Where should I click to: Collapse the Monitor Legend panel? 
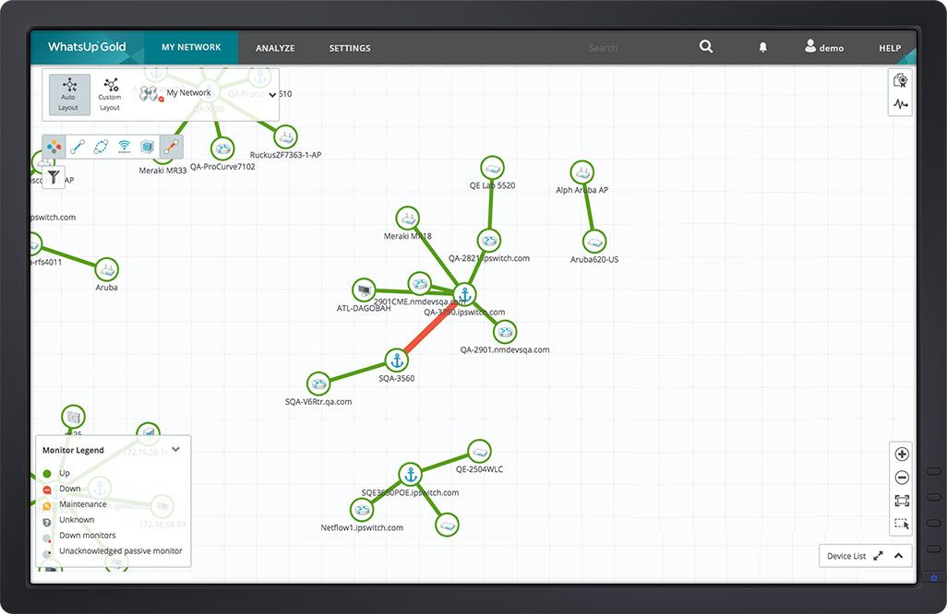point(175,450)
